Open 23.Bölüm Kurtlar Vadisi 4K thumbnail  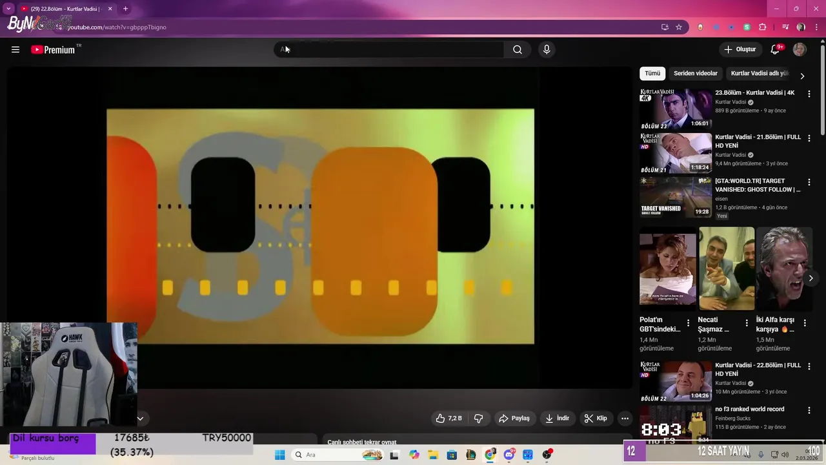(x=676, y=109)
